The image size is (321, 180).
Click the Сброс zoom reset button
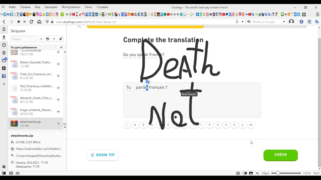point(266,173)
